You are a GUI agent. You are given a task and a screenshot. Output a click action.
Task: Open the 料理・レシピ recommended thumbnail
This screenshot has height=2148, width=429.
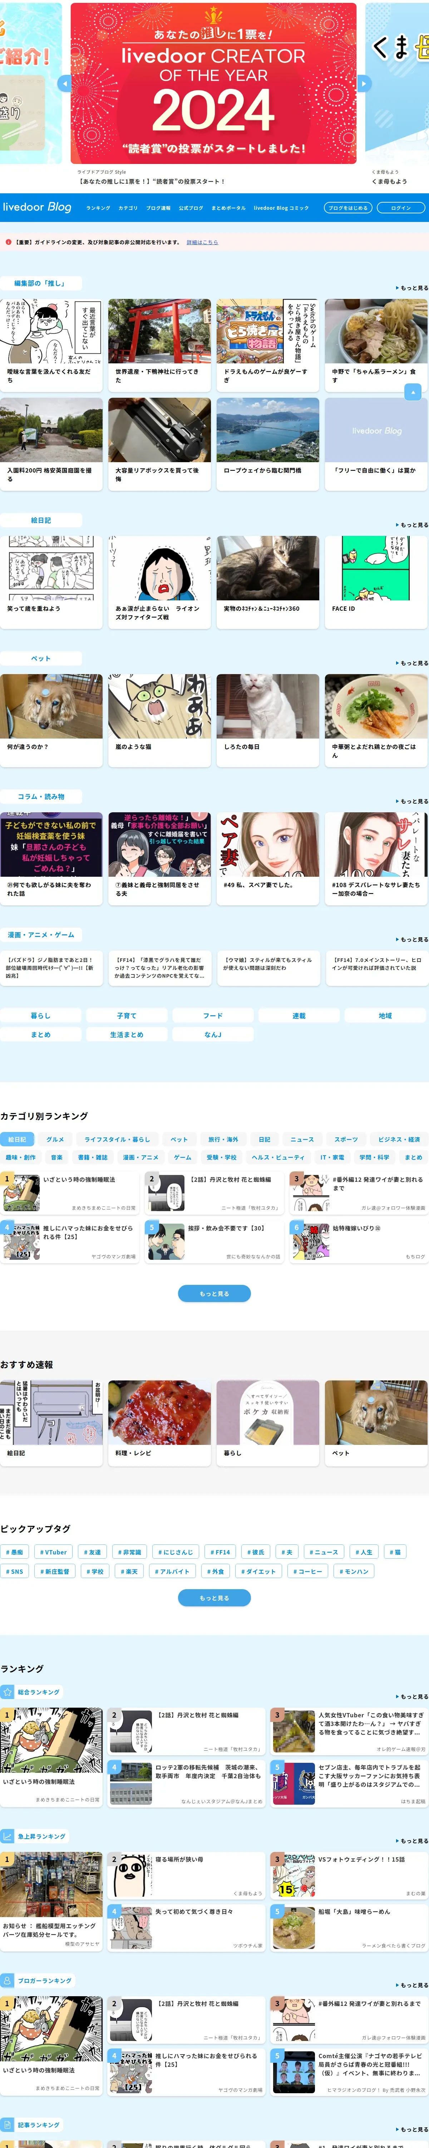click(x=159, y=1413)
